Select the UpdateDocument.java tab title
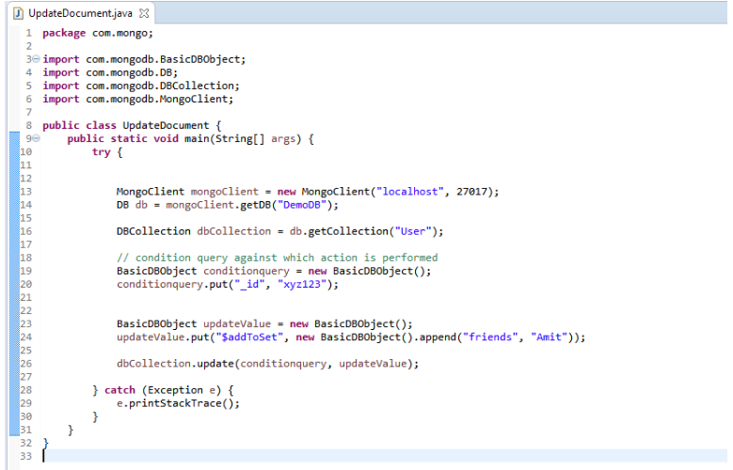This screenshot has width=733, height=470. [81, 13]
